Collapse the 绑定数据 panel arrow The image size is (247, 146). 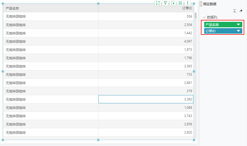201,4
